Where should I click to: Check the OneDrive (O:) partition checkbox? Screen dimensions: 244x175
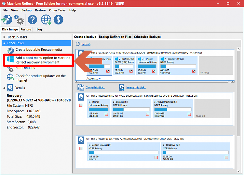click(226, 157)
